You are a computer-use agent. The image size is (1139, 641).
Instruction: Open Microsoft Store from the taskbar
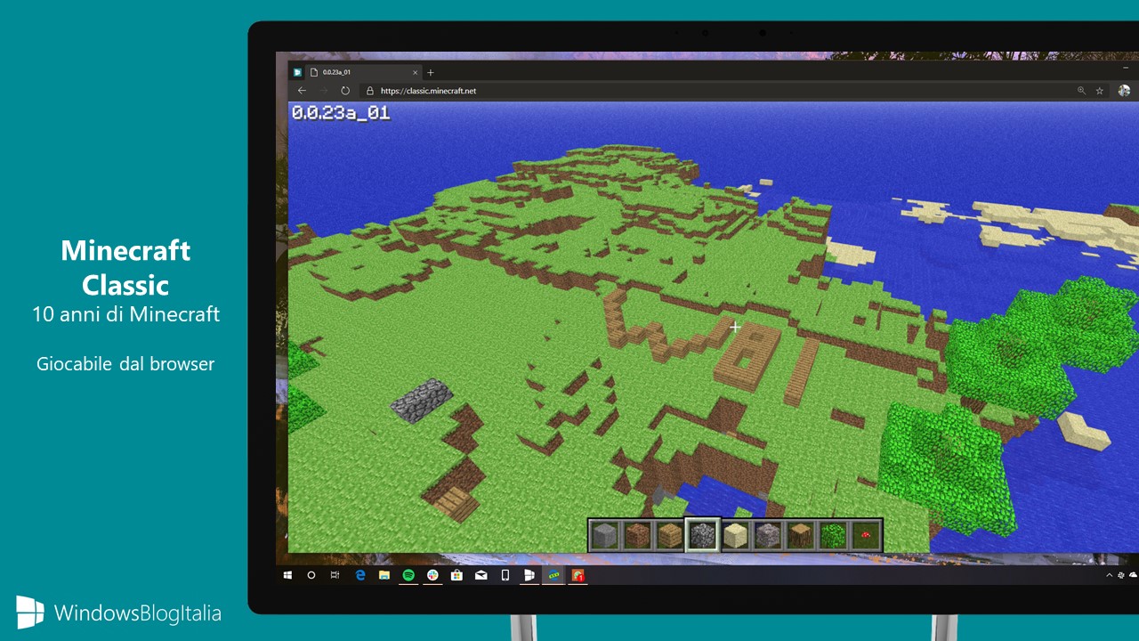[456, 575]
